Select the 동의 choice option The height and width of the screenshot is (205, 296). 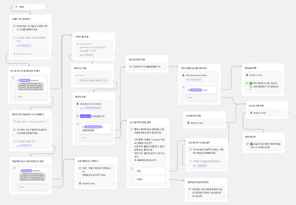pyautogui.click(x=150, y=171)
